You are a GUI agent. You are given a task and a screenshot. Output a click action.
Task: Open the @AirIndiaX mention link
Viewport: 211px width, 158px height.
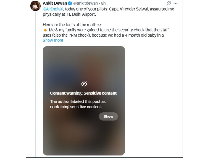(53, 9)
